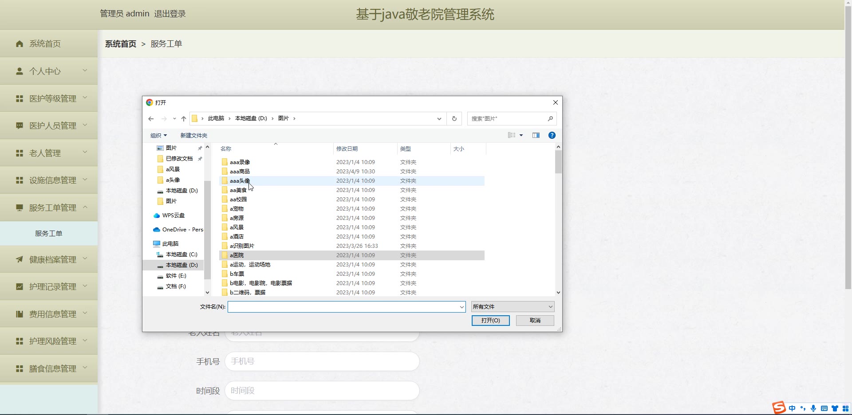This screenshot has height=415, width=852.
Task: Click the search magnifier in search box
Action: point(550,119)
